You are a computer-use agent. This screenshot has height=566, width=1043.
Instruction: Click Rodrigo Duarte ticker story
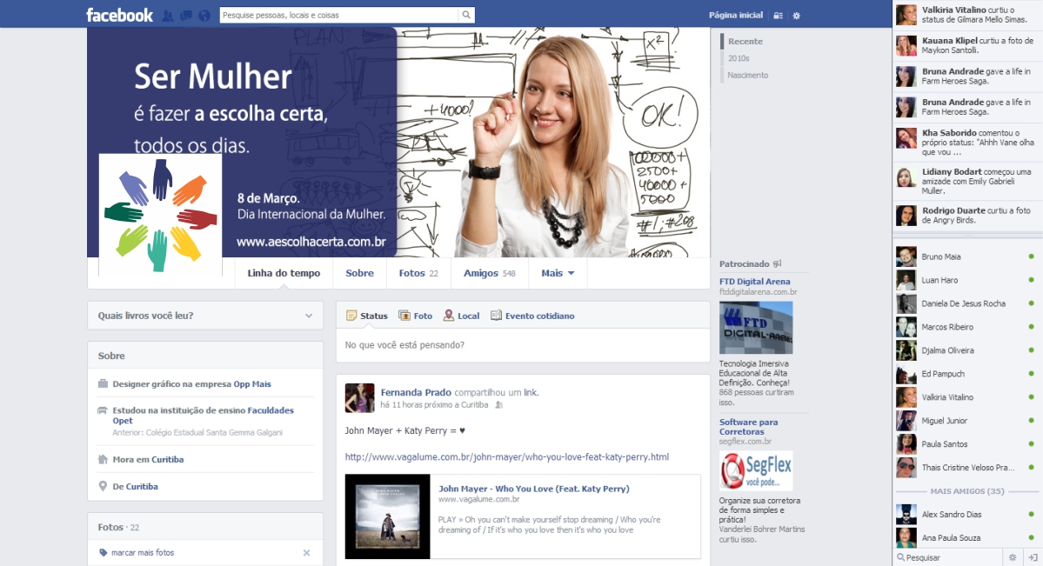click(967, 216)
